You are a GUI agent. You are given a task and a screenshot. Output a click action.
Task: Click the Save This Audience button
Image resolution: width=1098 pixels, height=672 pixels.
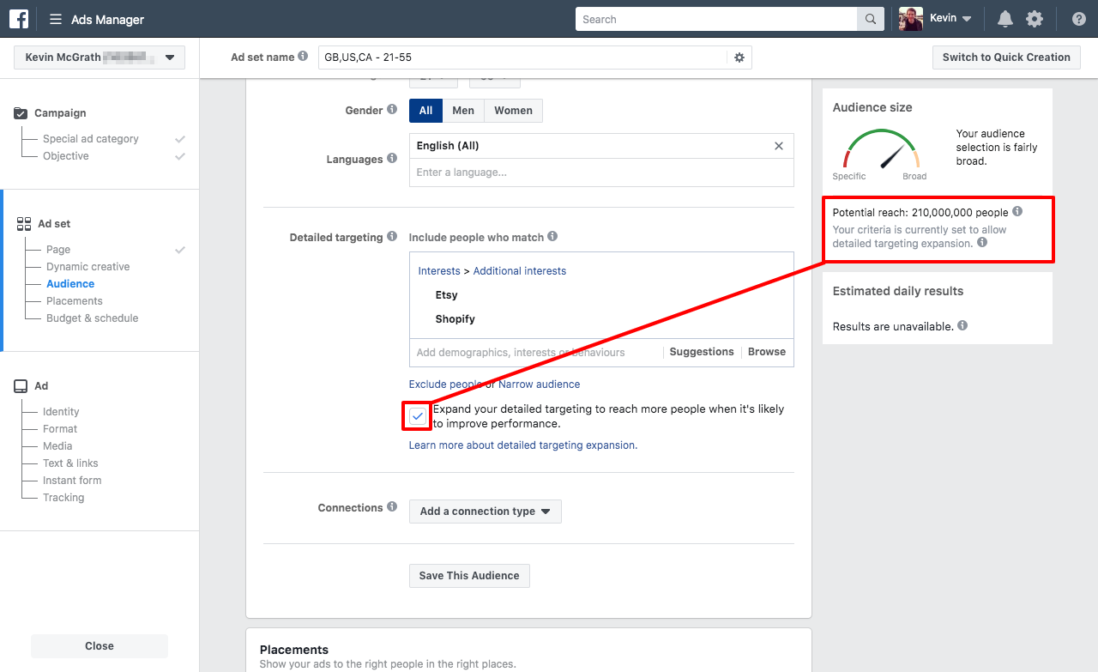coord(469,576)
